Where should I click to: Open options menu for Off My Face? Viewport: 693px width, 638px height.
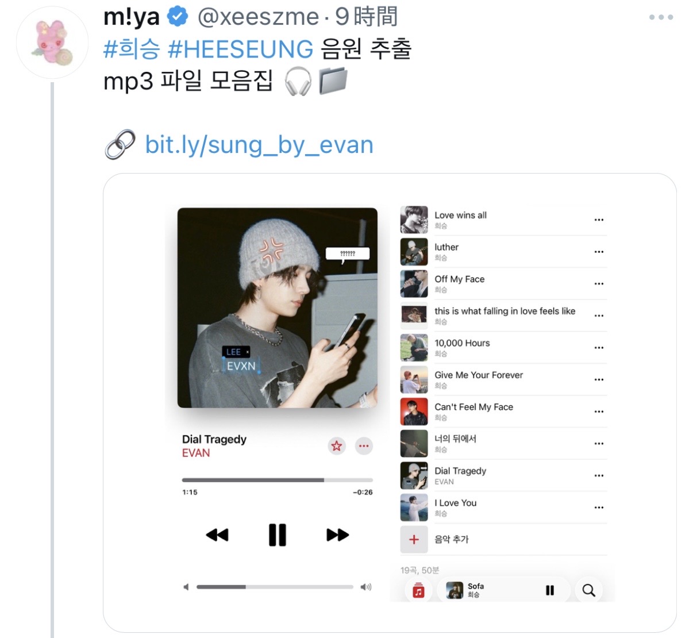click(599, 284)
